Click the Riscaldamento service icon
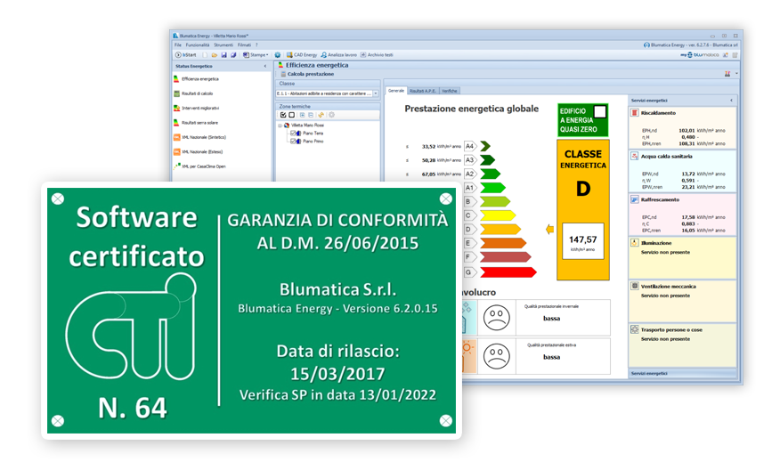The width and height of the screenshot is (780, 462). click(635, 113)
